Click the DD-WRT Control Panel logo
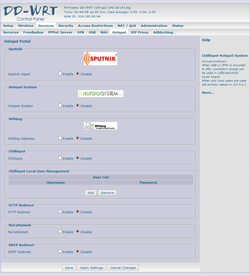This screenshot has width=250, height=276. pyautogui.click(x=30, y=13)
